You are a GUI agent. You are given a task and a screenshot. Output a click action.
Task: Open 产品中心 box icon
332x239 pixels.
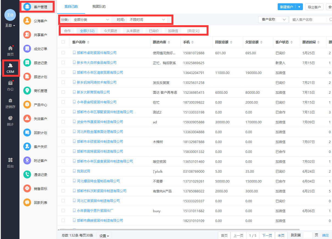point(27,105)
